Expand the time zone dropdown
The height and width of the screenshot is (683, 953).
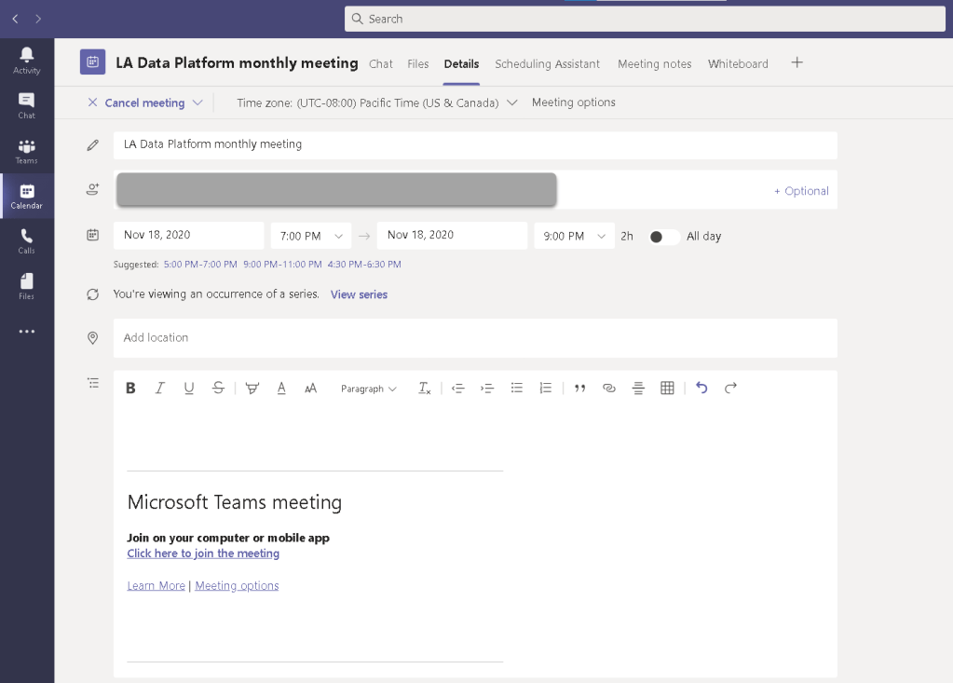coord(511,103)
